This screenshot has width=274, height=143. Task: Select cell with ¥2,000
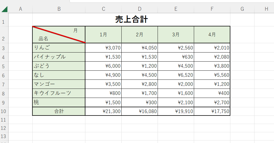(176, 84)
